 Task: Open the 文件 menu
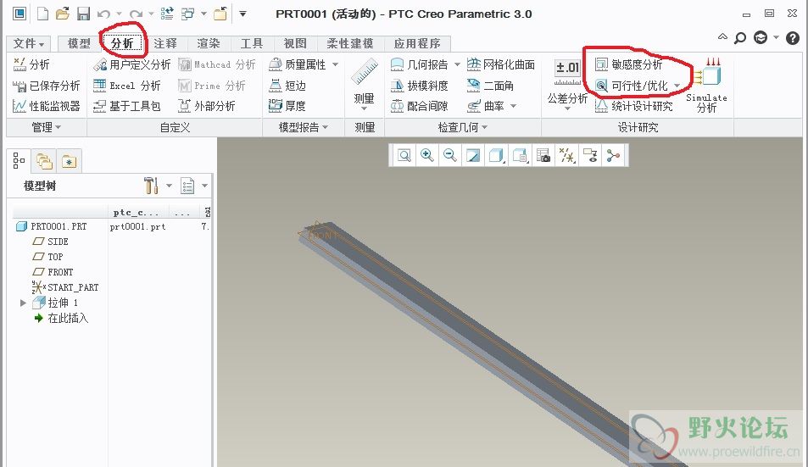point(29,43)
